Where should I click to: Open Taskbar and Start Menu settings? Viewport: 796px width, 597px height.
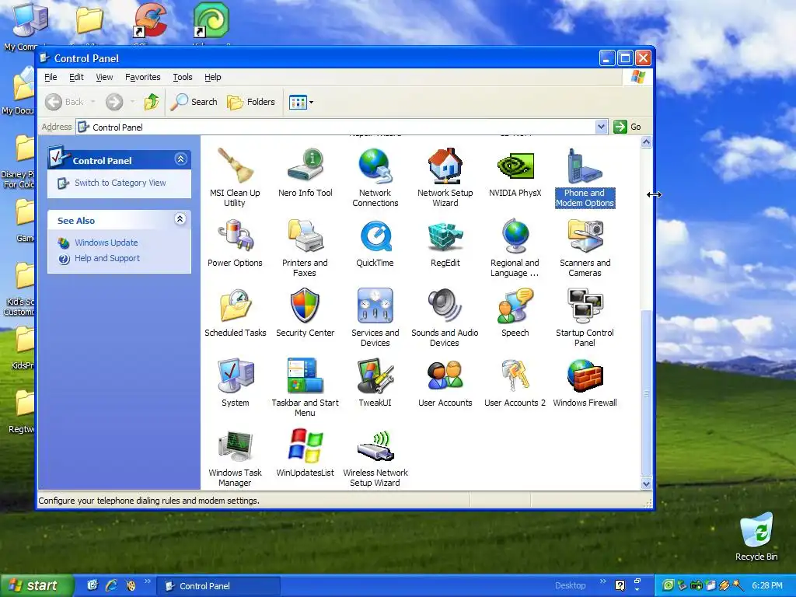305,386
